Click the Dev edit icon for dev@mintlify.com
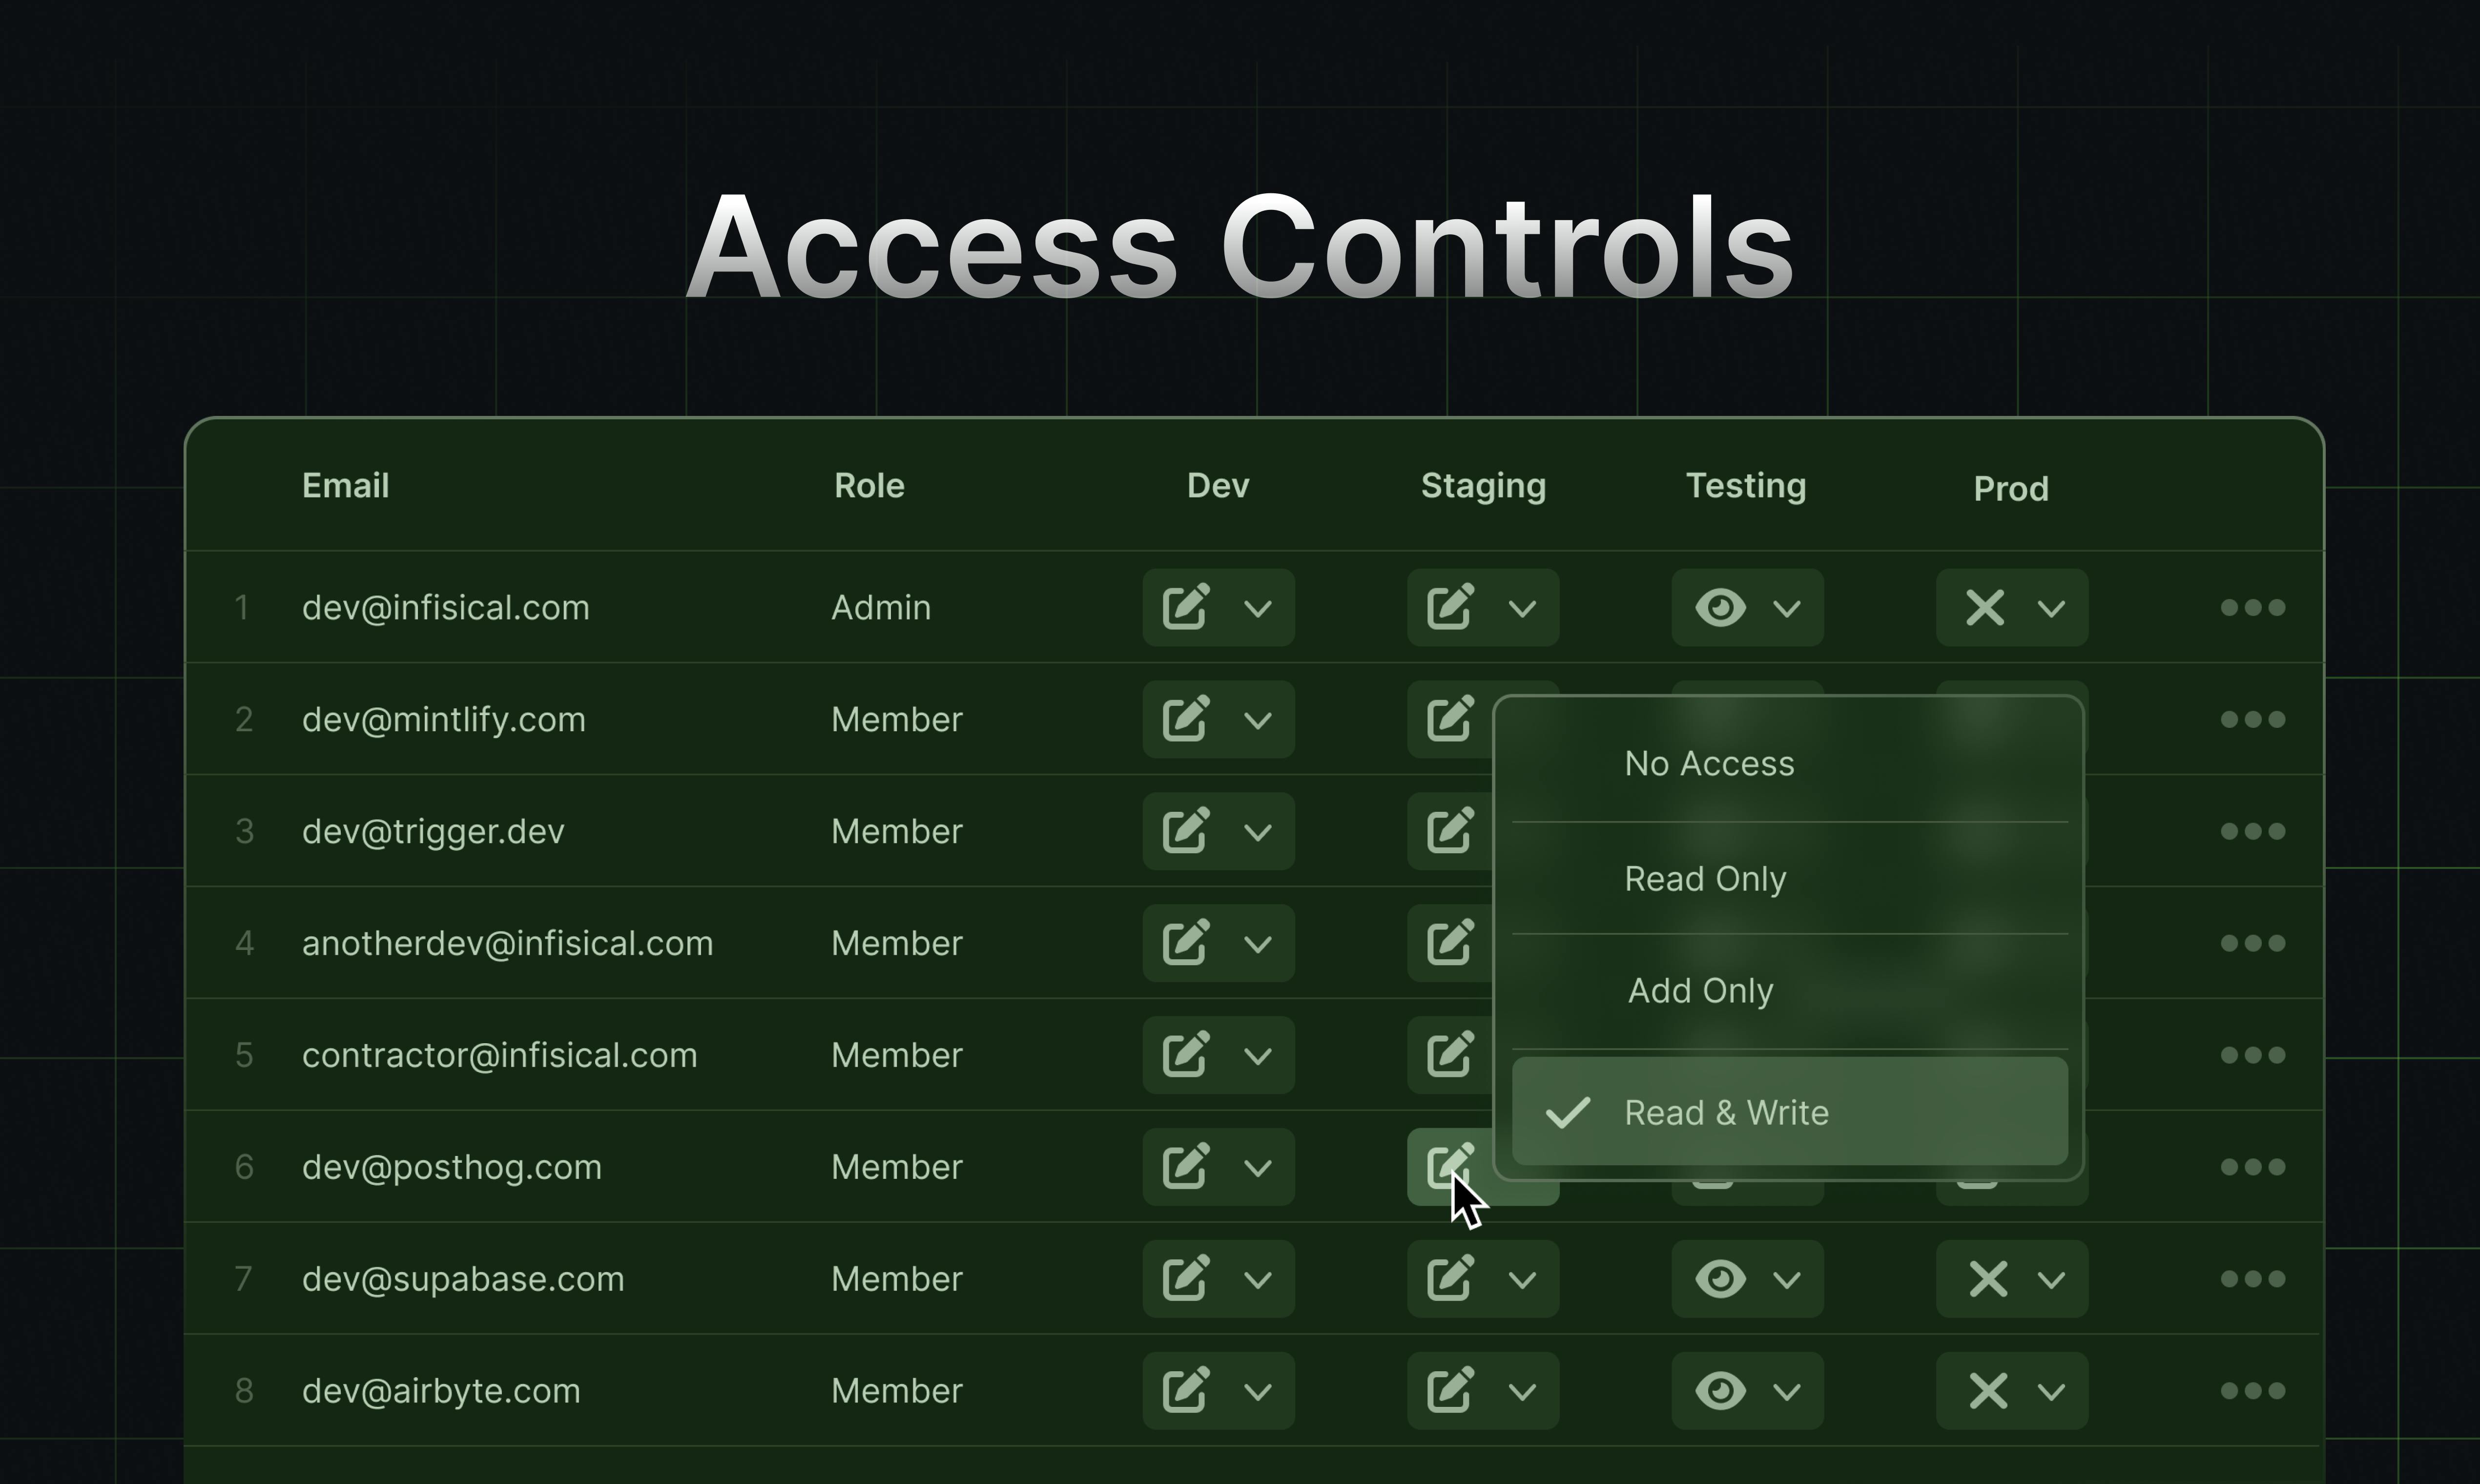The image size is (2480, 1484). coord(1187,718)
